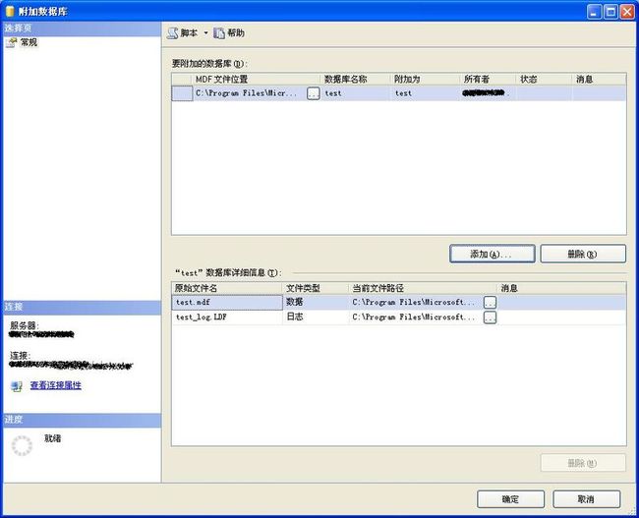The height and width of the screenshot is (518, 639).
Task: Click the 当前文件路径 column header
Action: [423, 288]
